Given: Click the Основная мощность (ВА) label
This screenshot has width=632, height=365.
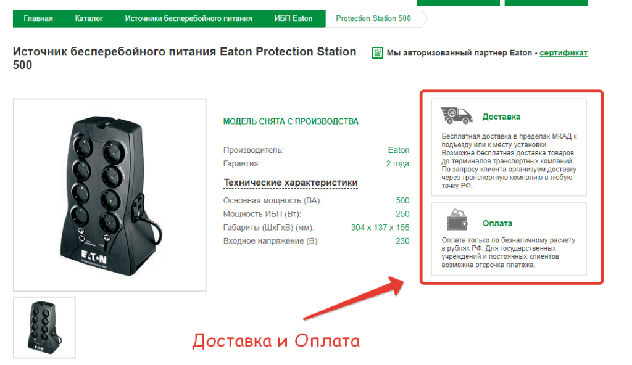Looking at the screenshot, I should coord(272,200).
